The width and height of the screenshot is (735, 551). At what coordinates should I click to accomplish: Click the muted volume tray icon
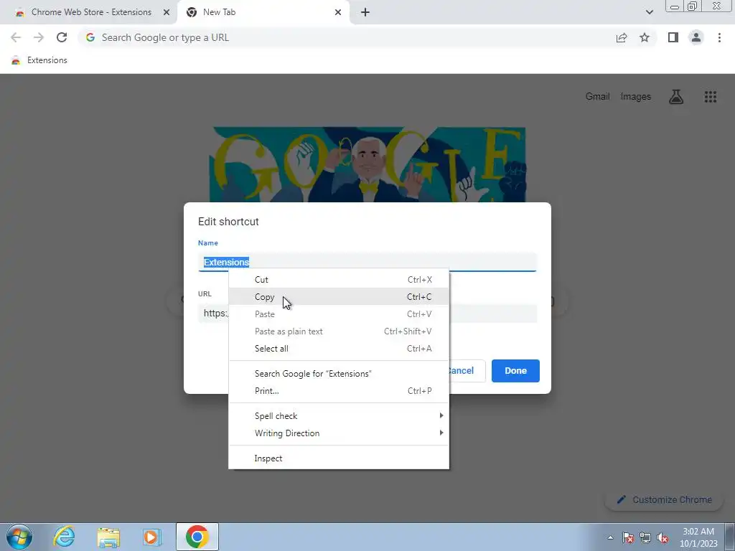point(663,537)
